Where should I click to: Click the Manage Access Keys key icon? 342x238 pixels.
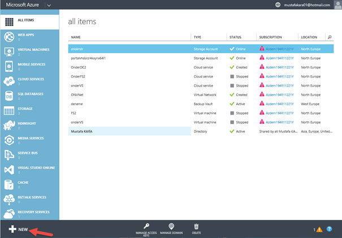146,226
